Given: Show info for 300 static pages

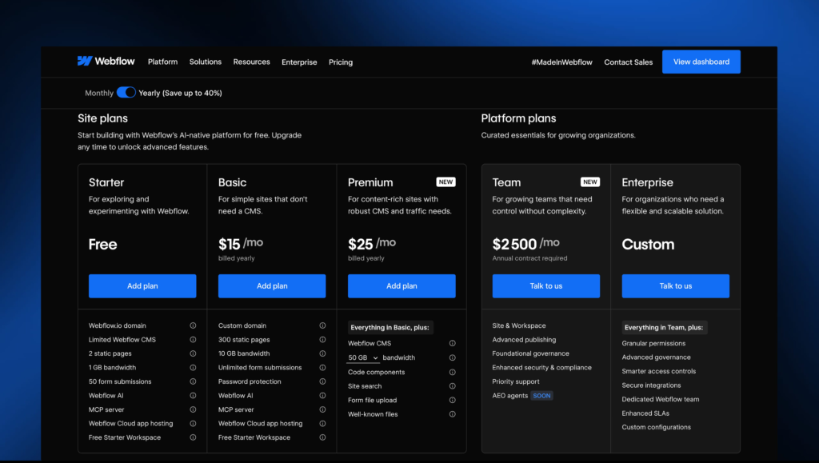Looking at the screenshot, I should click(x=322, y=340).
